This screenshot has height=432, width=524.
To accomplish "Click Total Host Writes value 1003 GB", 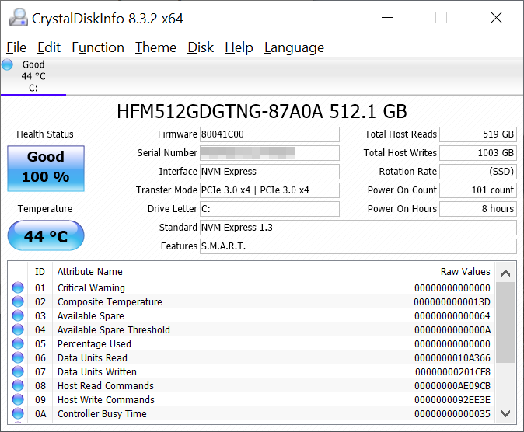I will (x=478, y=153).
